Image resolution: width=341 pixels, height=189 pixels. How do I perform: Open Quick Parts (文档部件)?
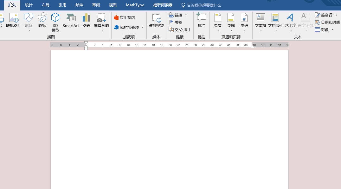pyautogui.click(x=275, y=20)
